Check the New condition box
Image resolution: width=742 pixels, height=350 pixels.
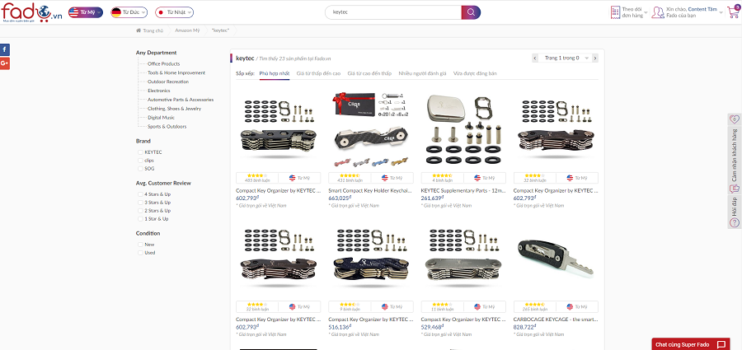click(140, 245)
